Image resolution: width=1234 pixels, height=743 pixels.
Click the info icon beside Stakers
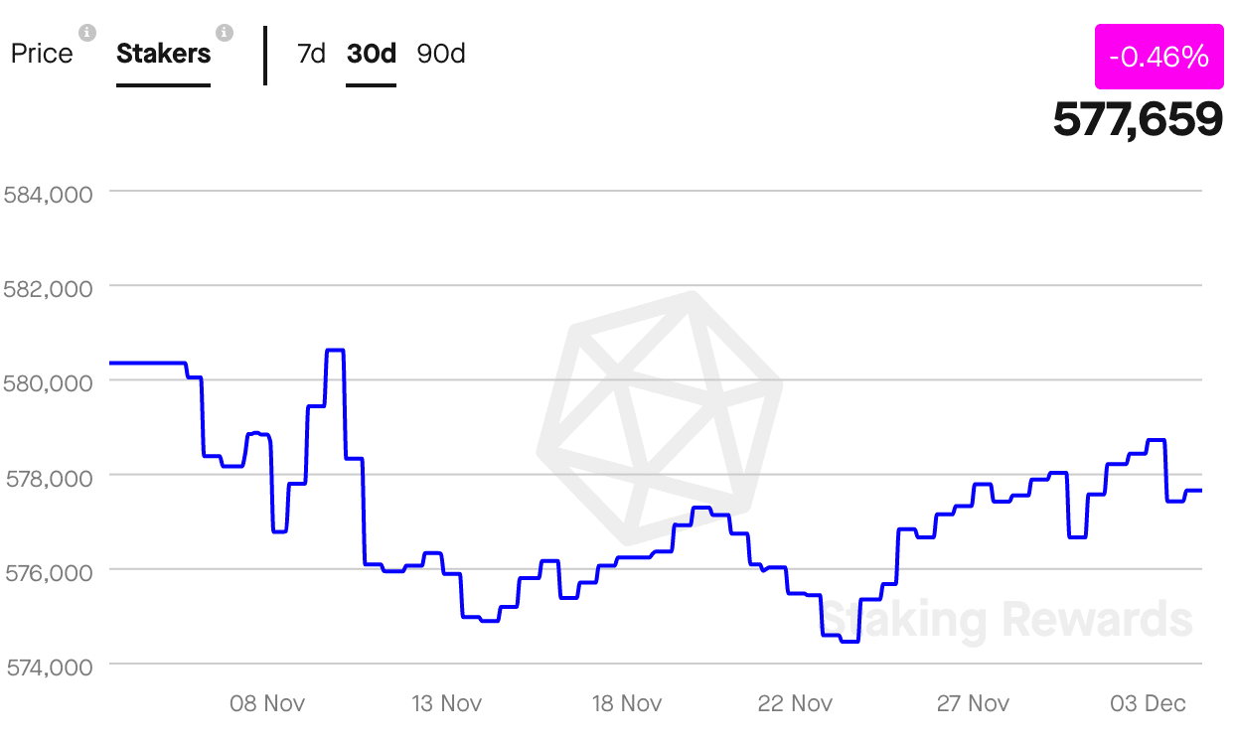tap(225, 33)
